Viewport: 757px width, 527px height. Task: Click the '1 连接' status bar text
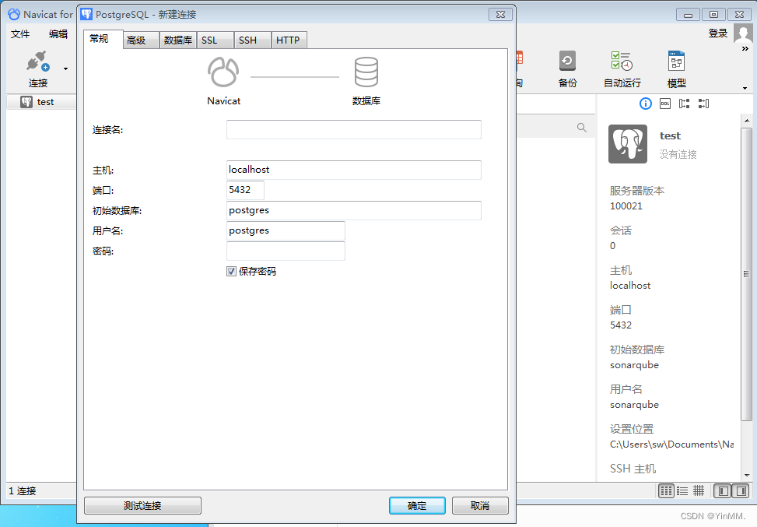[23, 491]
